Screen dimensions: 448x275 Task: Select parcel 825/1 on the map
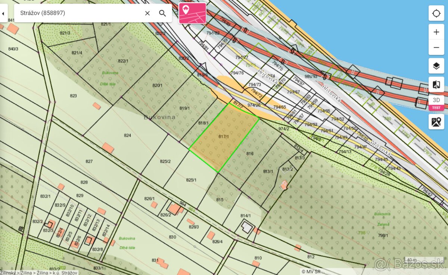point(191,180)
